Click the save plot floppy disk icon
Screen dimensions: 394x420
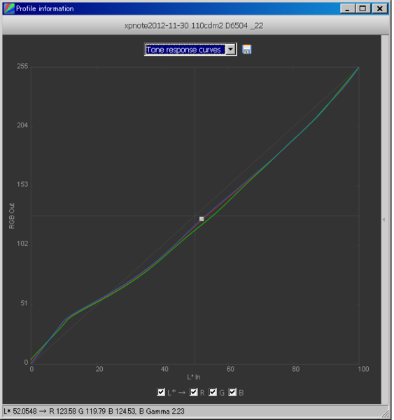click(x=248, y=50)
